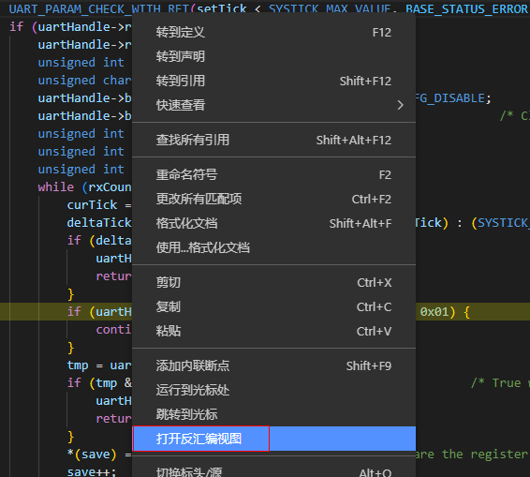
Task: Select 跳转到光标 entry
Action: tap(273, 414)
